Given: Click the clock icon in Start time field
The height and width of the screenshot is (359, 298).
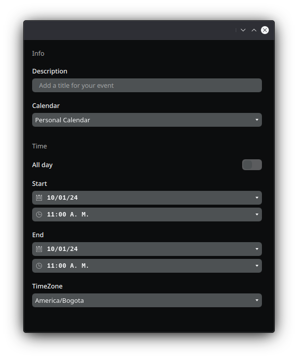Looking at the screenshot, I should point(39,215).
